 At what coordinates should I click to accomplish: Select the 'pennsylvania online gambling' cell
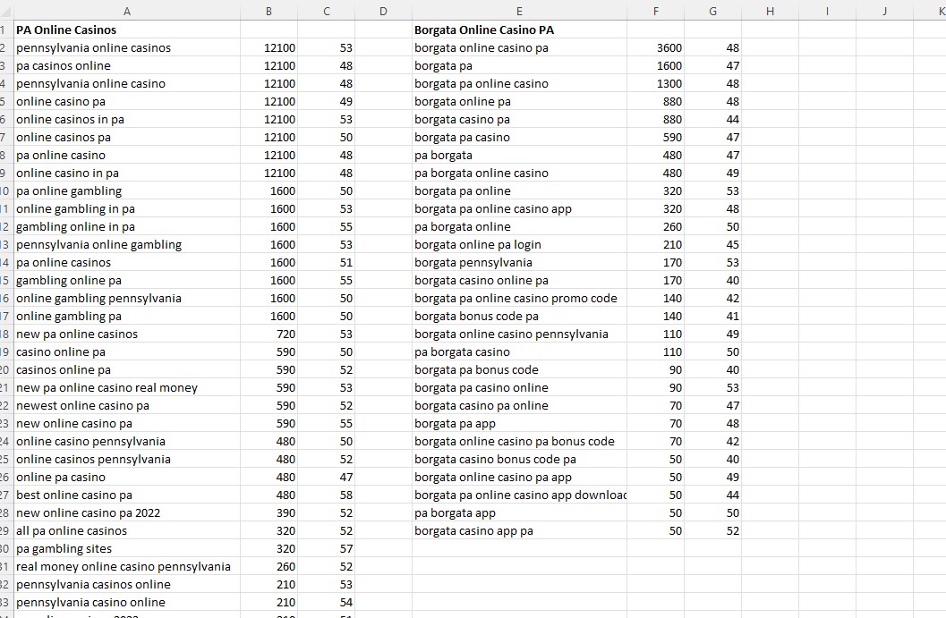[x=127, y=245]
